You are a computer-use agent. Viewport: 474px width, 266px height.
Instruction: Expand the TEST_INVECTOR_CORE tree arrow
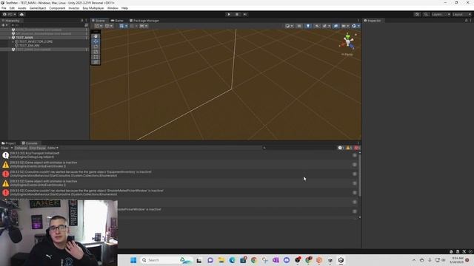tap(13, 41)
